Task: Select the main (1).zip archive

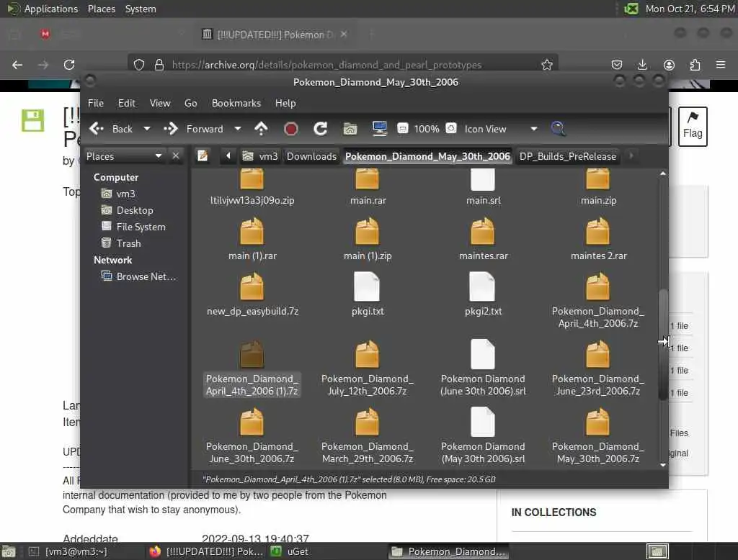Action: click(368, 239)
